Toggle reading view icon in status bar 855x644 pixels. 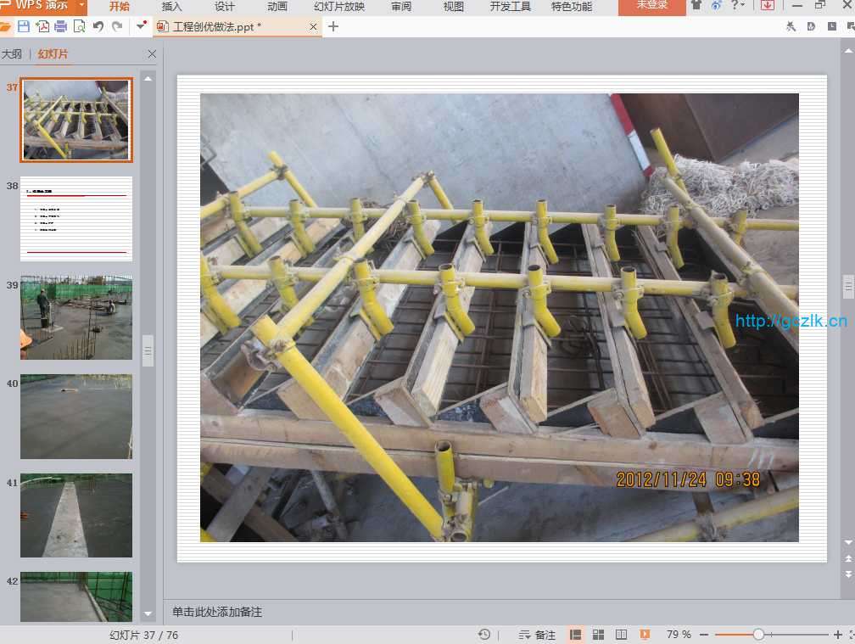tap(621, 635)
